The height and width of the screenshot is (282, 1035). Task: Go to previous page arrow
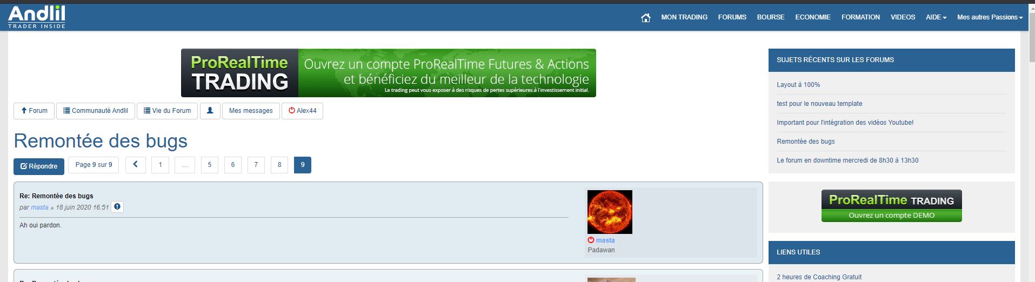click(136, 165)
